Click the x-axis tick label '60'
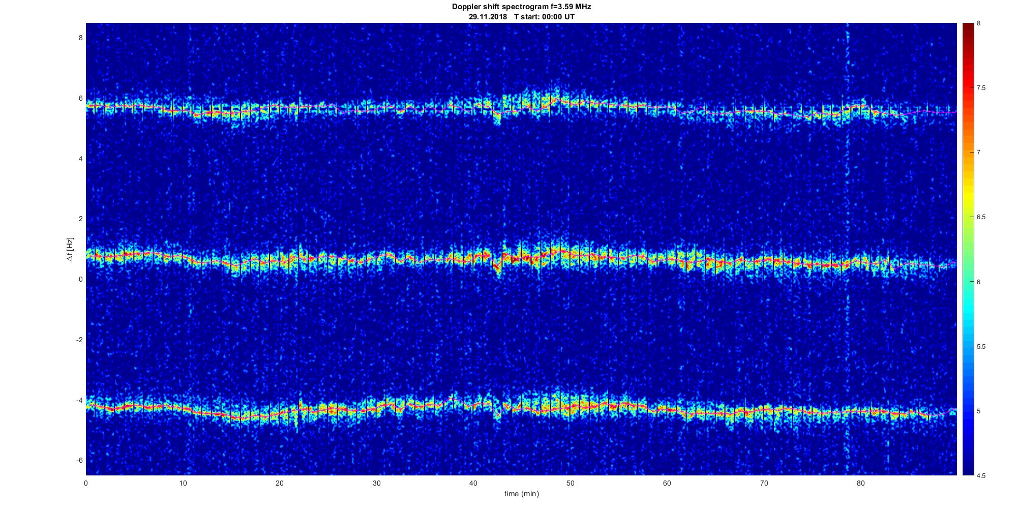The height and width of the screenshot is (510, 1017). 667,483
